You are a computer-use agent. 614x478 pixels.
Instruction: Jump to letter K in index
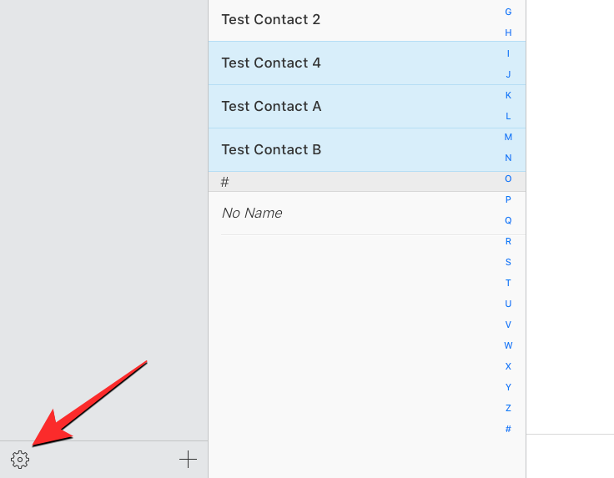pyautogui.click(x=508, y=95)
